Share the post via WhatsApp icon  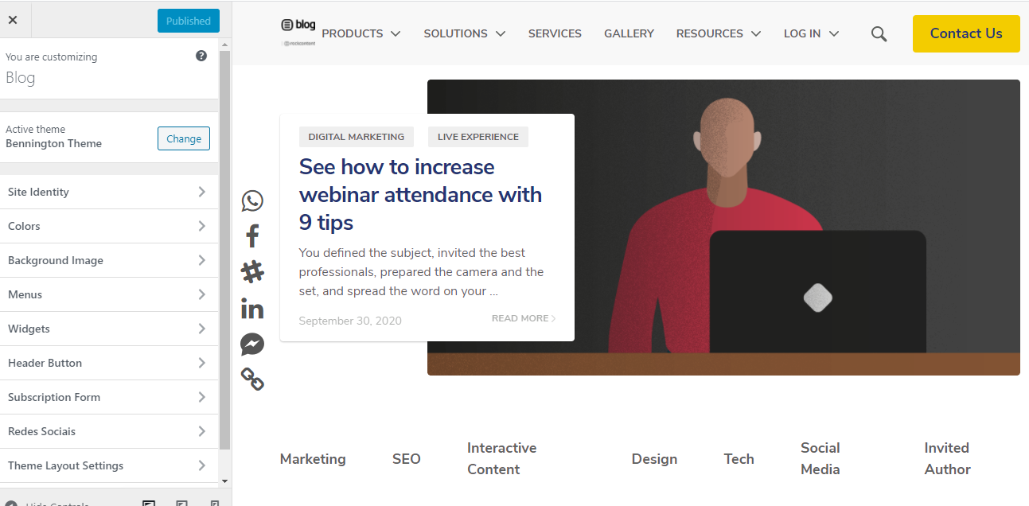[252, 200]
